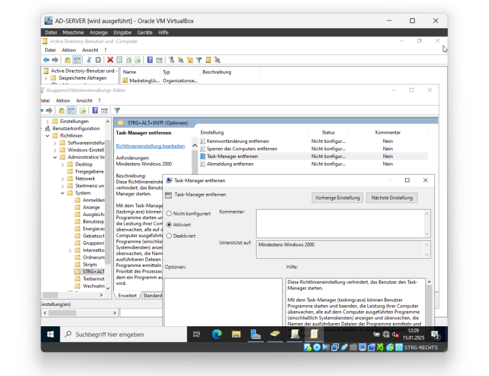Viewport: 489px width, 376px height.
Task: Click the blue help icon in Gruppenrichtlinien editor
Action: coord(95,110)
